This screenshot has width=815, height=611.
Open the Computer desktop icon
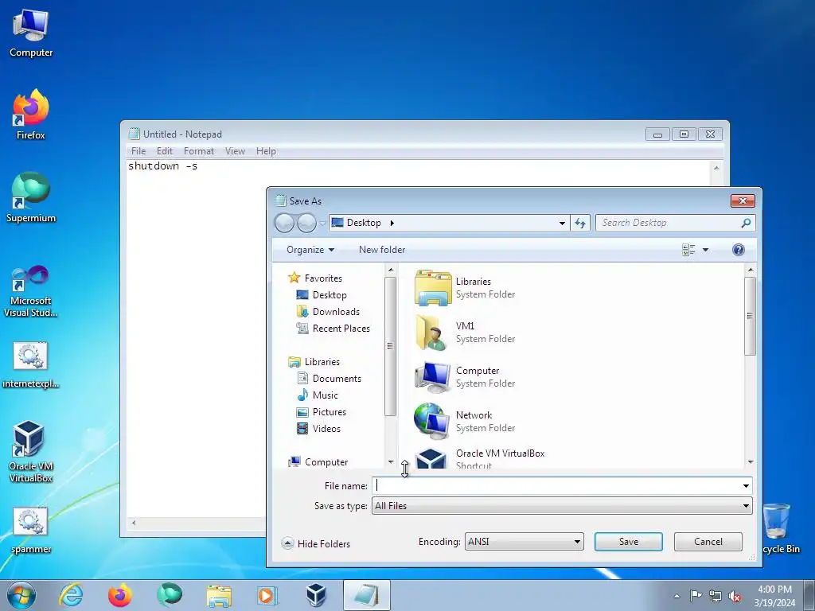31,33
